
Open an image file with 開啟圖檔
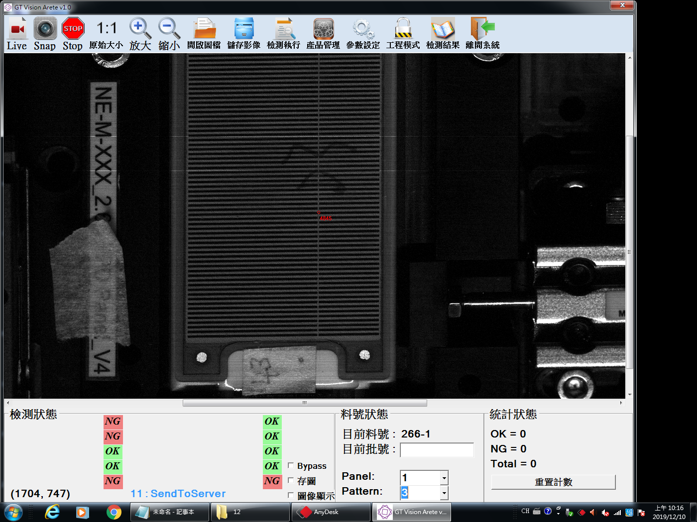coord(204,34)
